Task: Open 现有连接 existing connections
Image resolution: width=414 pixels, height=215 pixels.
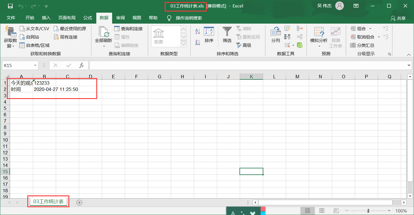Action: coord(66,37)
